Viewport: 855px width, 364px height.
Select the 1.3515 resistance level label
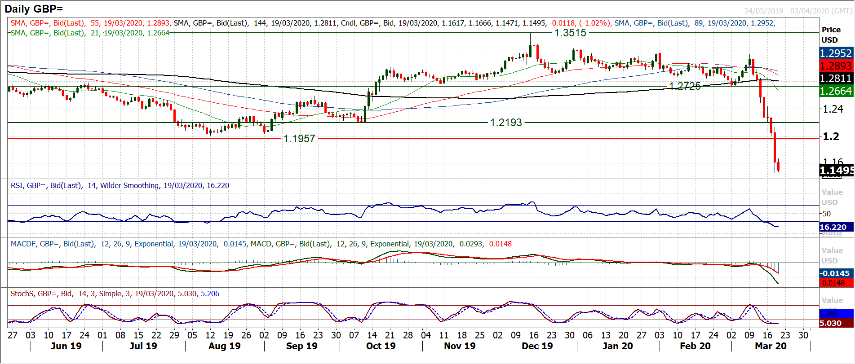(x=570, y=33)
